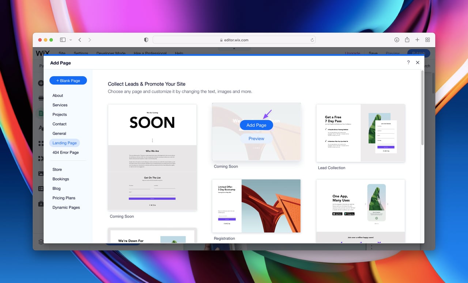Image resolution: width=468 pixels, height=283 pixels.
Task: Click 'Collect Leads & Promote Your Site' heading
Action: point(147,84)
